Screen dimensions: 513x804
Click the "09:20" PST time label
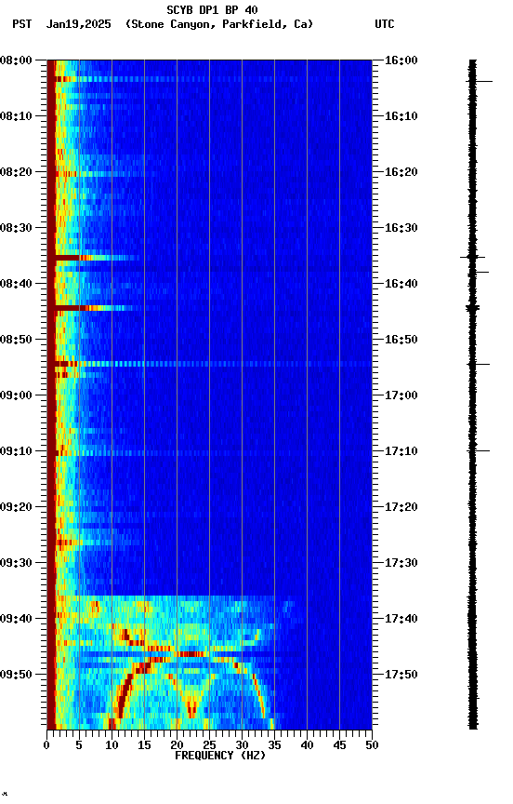[16, 507]
